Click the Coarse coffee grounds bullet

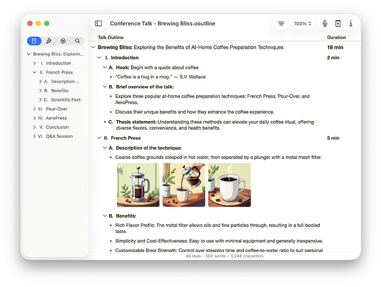tap(218, 157)
